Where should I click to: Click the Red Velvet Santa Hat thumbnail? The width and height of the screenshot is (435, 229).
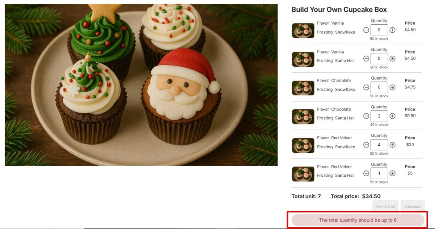(303, 174)
